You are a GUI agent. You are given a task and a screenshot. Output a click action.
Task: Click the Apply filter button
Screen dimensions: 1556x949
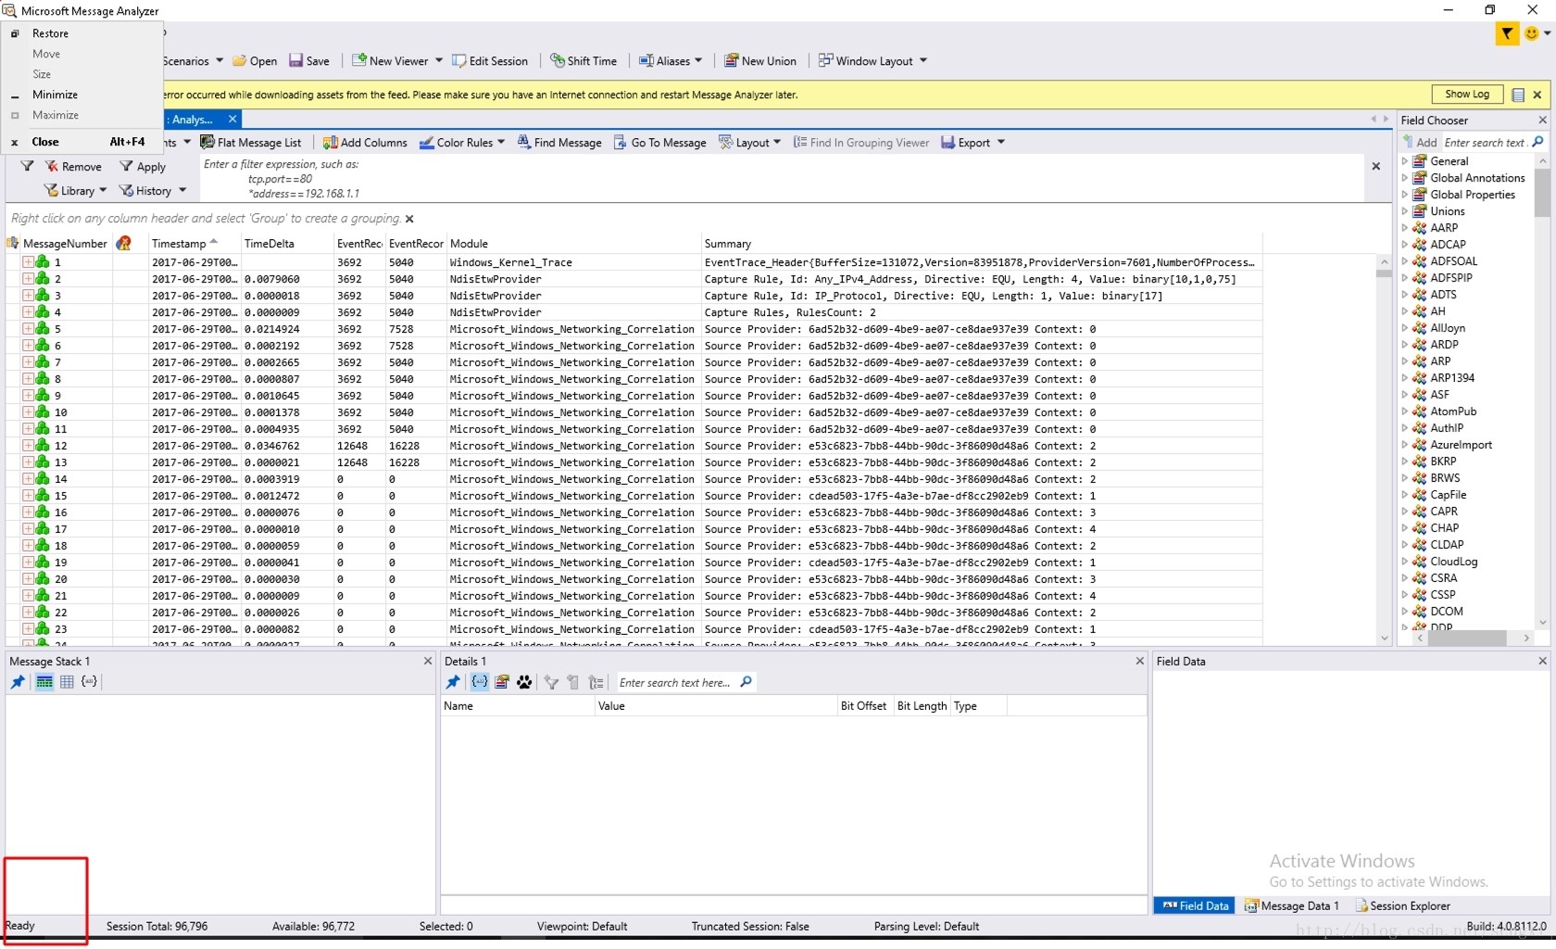pos(143,166)
